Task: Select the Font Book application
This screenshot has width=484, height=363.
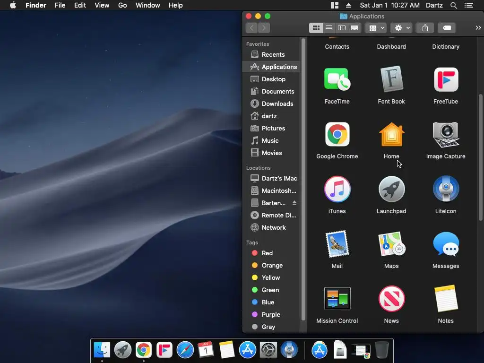Action: (391, 79)
